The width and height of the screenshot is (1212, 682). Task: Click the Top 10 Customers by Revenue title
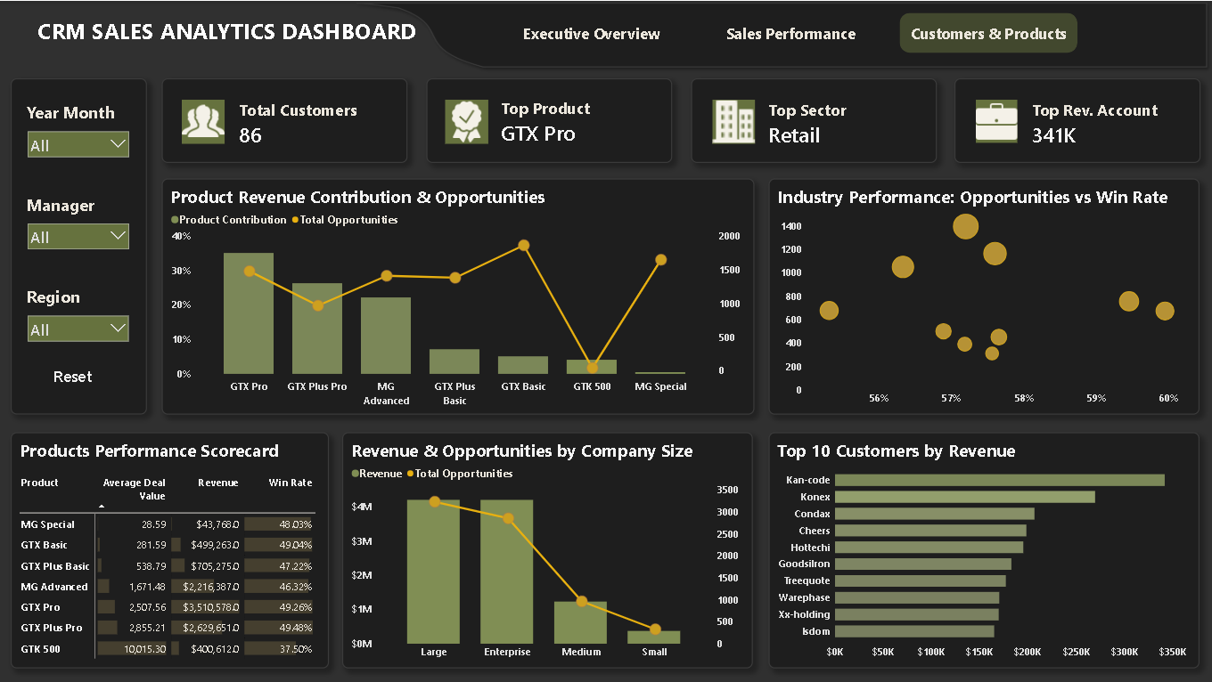896,451
